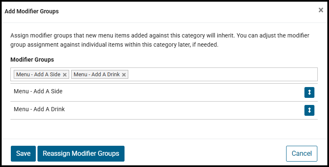Click the Modifier Groups field label
The width and height of the screenshot is (329, 167).
click(x=32, y=60)
